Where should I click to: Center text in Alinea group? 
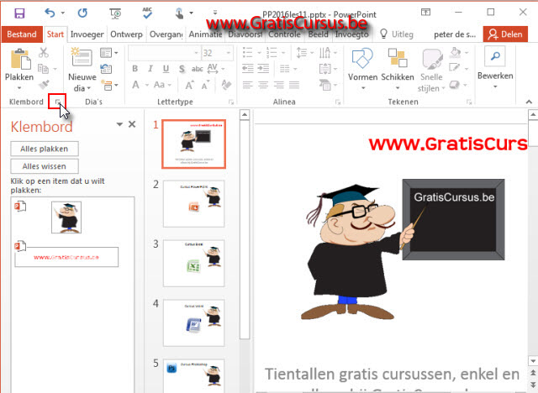tap(263, 85)
